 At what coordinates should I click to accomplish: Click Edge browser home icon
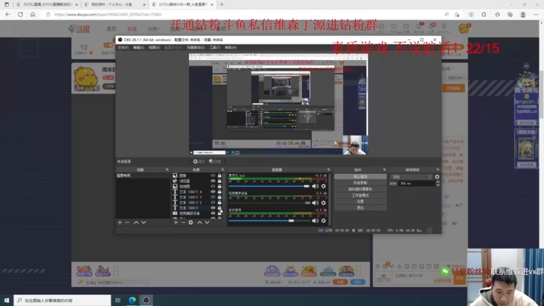33,14
